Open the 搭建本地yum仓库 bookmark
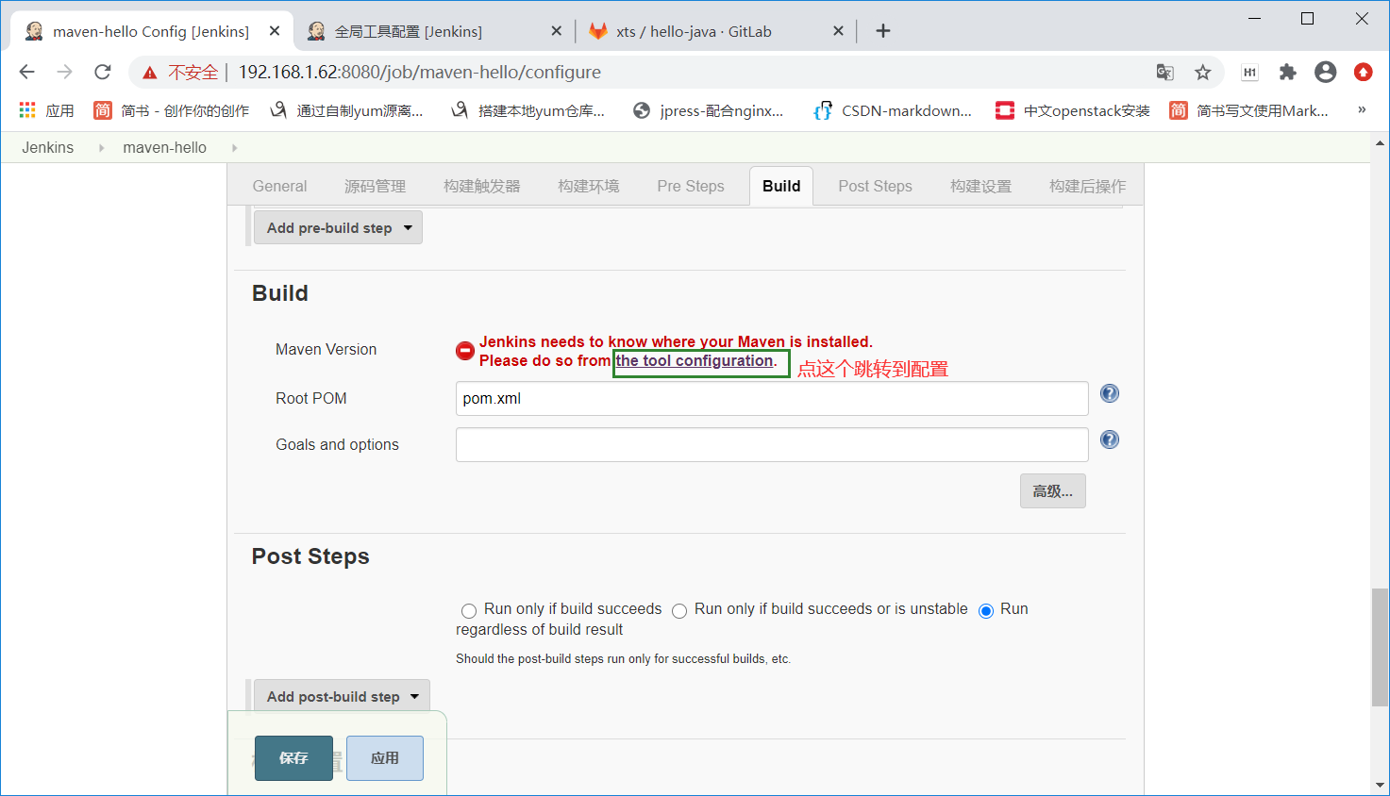 (528, 110)
